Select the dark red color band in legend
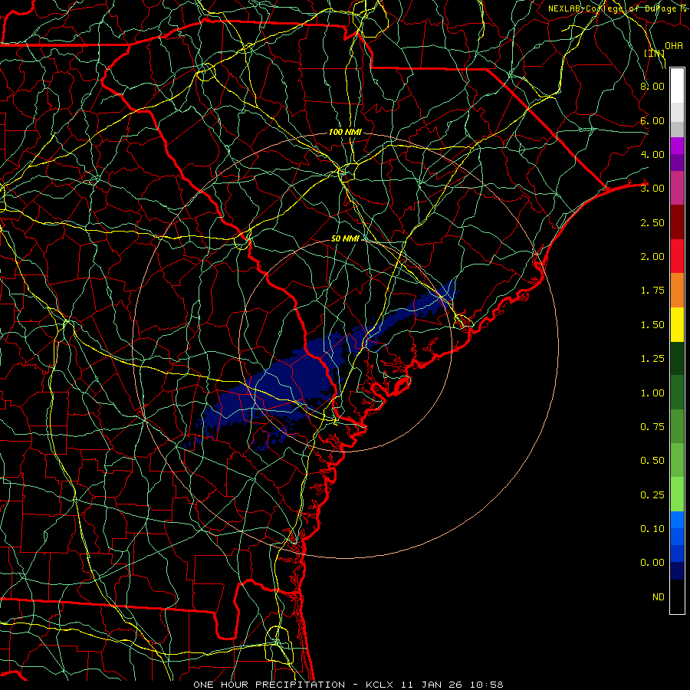Viewport: 690px width, 690px height. tap(677, 222)
